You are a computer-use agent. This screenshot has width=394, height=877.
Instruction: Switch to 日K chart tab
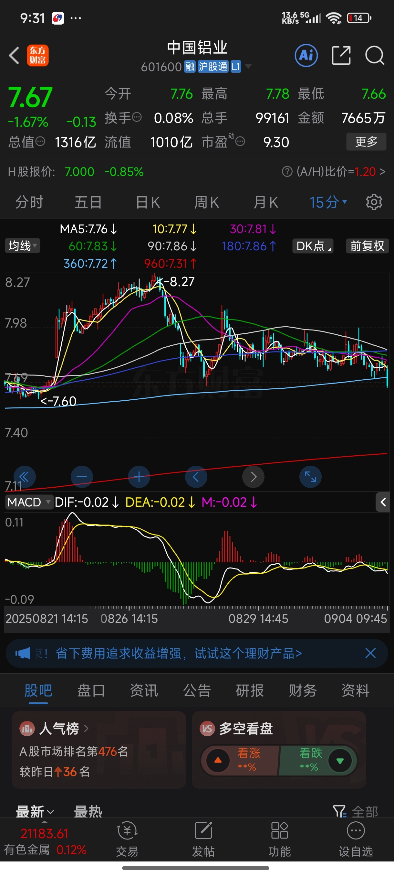click(148, 202)
